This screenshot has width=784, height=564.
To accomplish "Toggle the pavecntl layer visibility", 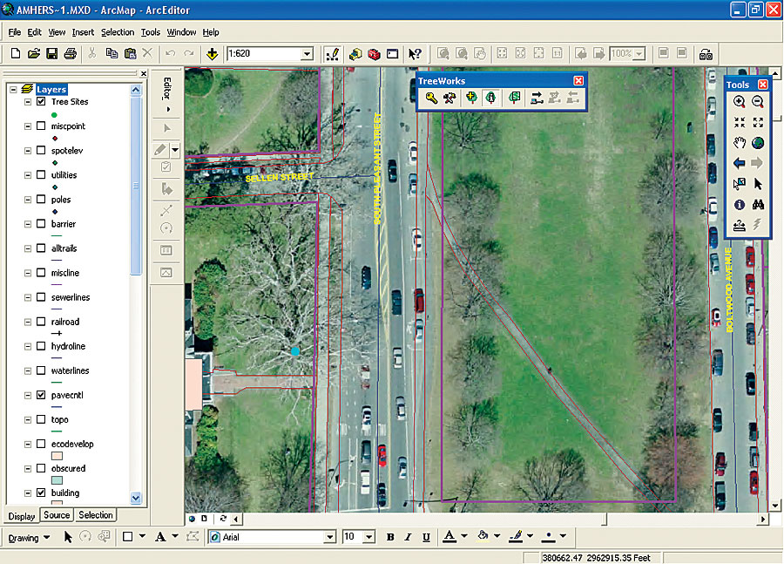I will [x=42, y=395].
